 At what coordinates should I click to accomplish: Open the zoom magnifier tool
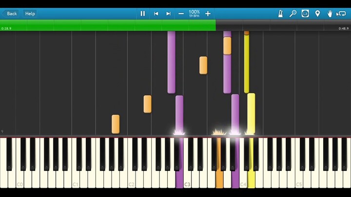tap(293, 14)
